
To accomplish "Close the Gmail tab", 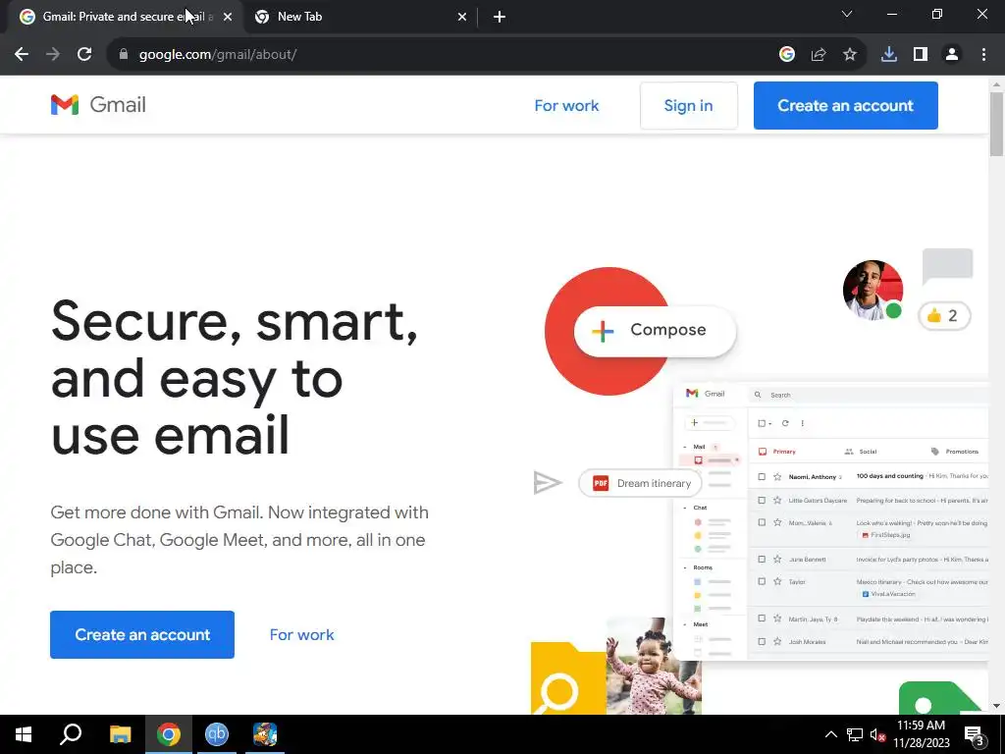I will [228, 17].
